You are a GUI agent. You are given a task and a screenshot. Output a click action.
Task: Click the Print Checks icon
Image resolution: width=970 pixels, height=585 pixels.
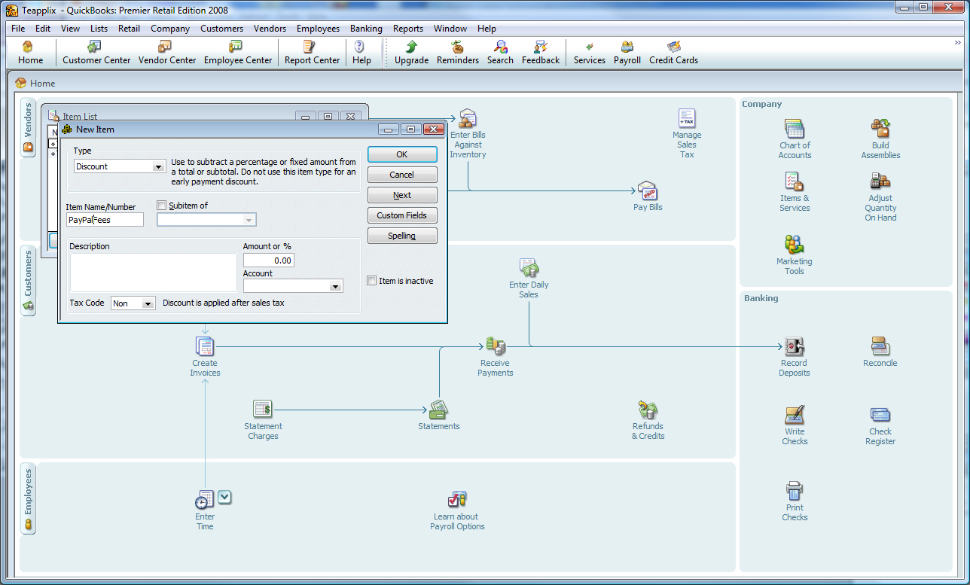(x=795, y=502)
